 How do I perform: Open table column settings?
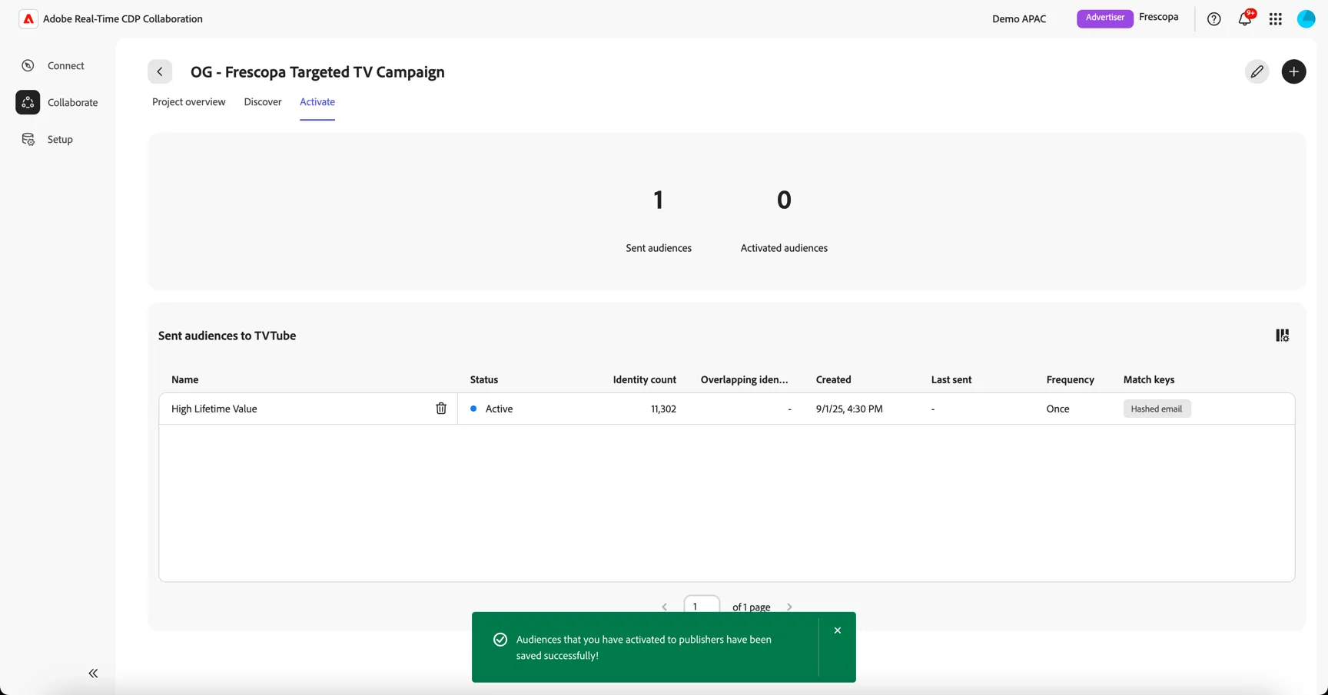[1283, 336]
